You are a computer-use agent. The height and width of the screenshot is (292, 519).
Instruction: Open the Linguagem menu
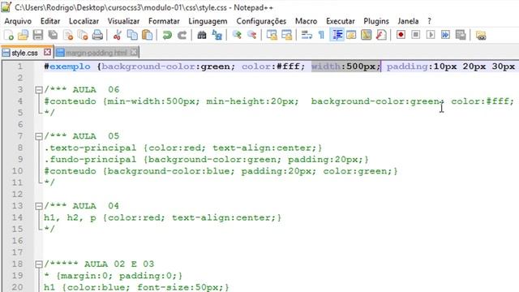point(208,21)
